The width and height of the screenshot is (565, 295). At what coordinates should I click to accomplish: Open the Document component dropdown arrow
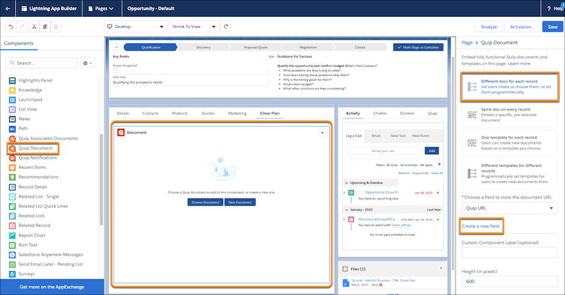click(322, 132)
